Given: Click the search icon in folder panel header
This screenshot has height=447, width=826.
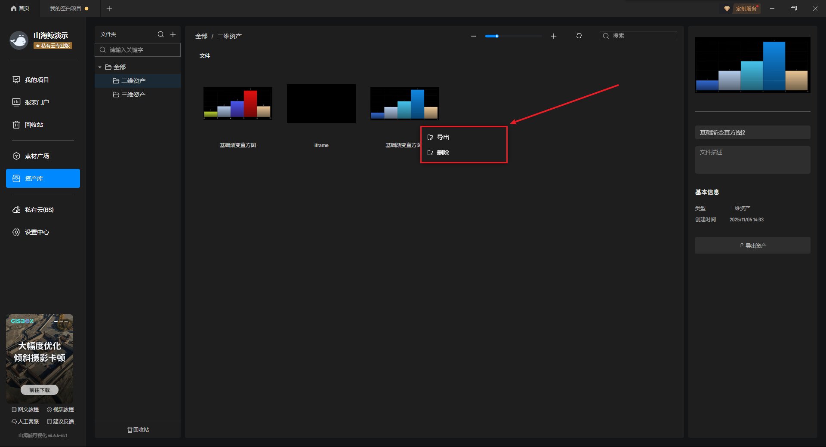Looking at the screenshot, I should pyautogui.click(x=160, y=34).
